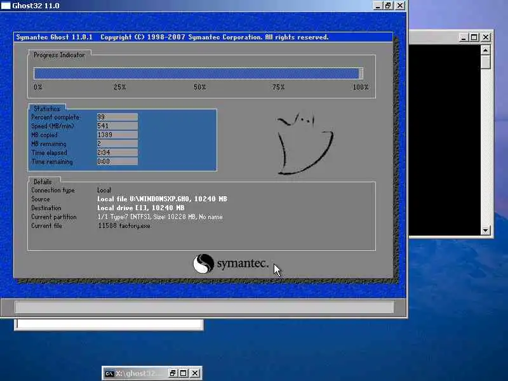The height and width of the screenshot is (381, 508).
Task: Close the black console window on right
Action: (x=486, y=37)
